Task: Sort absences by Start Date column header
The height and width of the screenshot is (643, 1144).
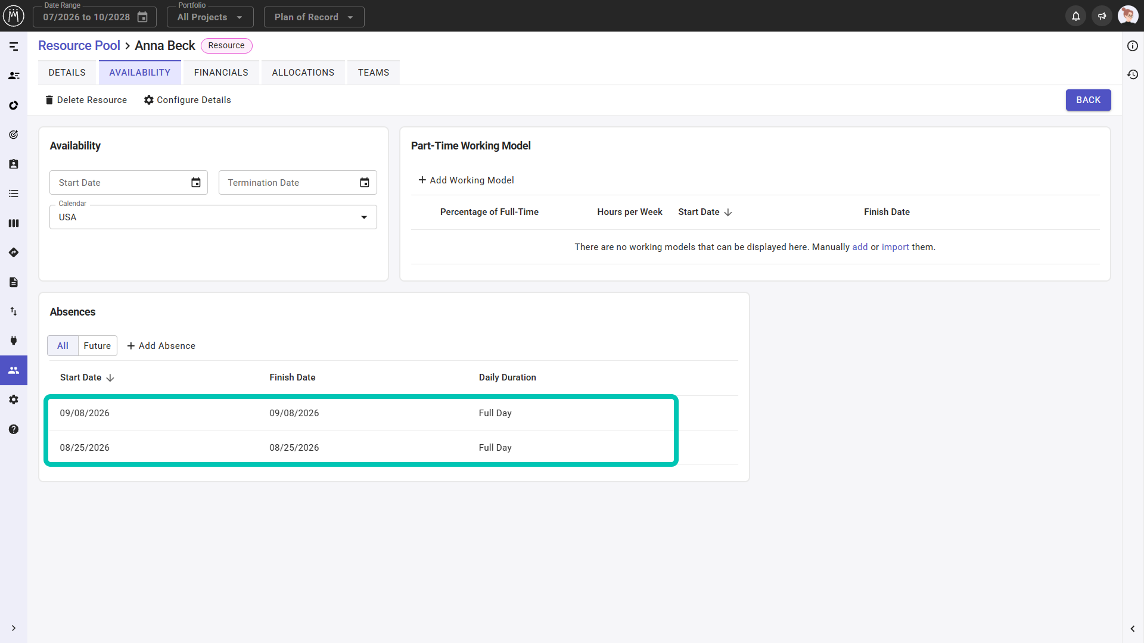Action: pos(87,377)
